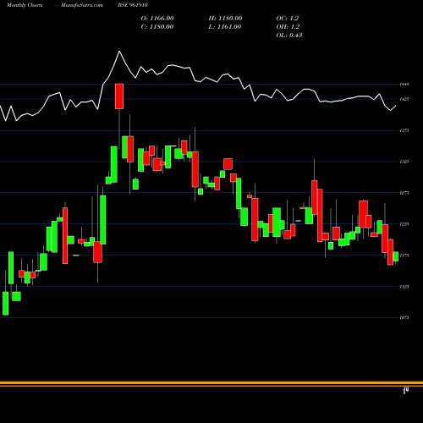Viewport: 423px width, 423px height.
Task: Click the 1075 price axis label
Action: tap(404, 317)
